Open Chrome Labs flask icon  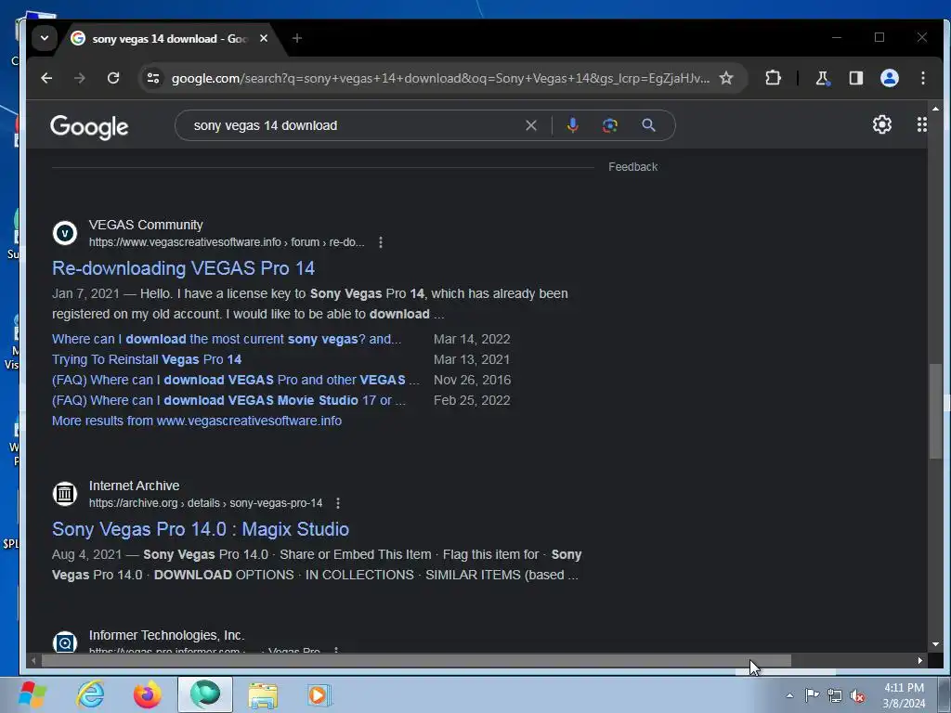823,78
